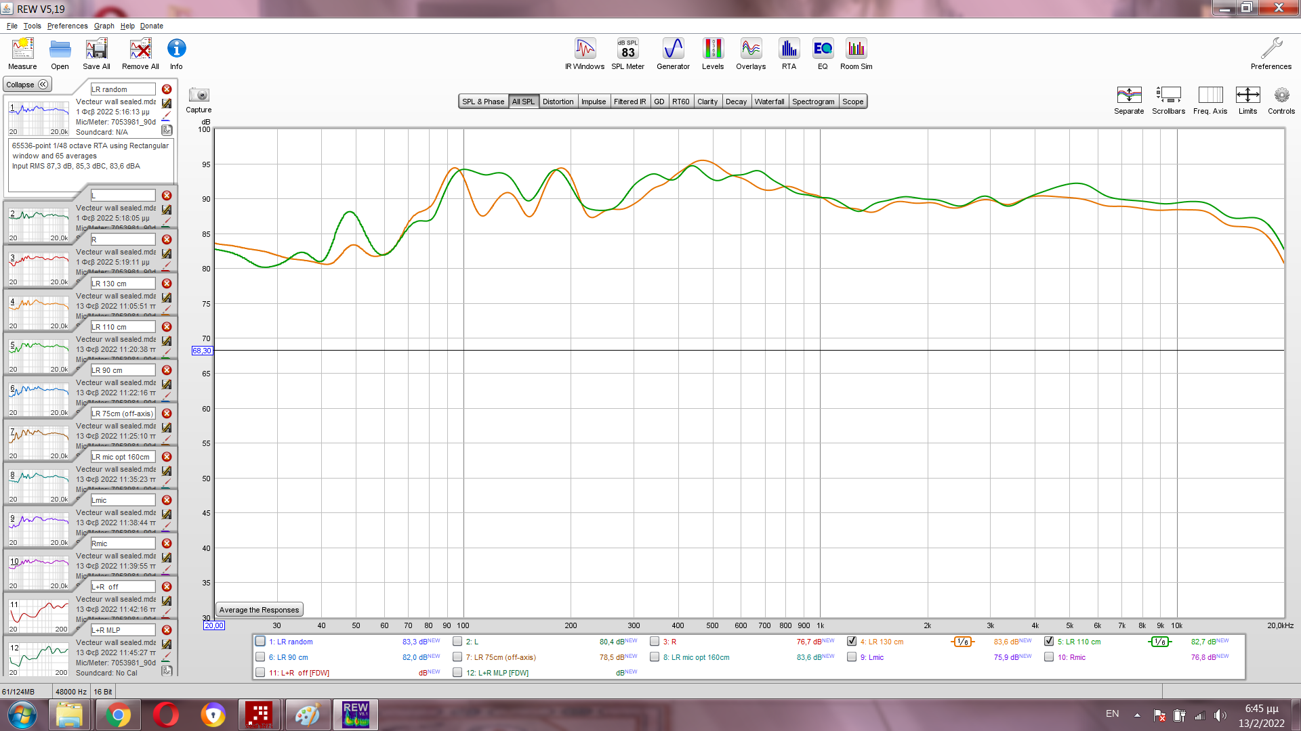Screen dimensions: 1301x731
Task: Remove the LR 130 cm measurement
Action: click(x=167, y=284)
